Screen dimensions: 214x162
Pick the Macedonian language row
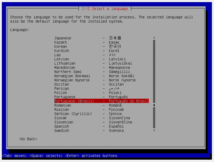pyautogui.click(x=102, y=67)
